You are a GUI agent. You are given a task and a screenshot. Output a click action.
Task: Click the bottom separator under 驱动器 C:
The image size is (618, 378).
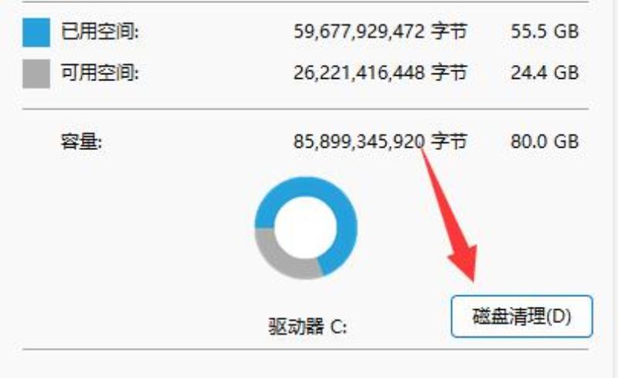point(305,349)
